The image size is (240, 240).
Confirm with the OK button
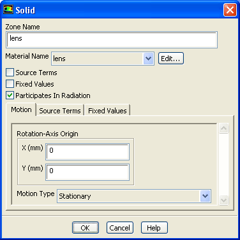(86, 228)
